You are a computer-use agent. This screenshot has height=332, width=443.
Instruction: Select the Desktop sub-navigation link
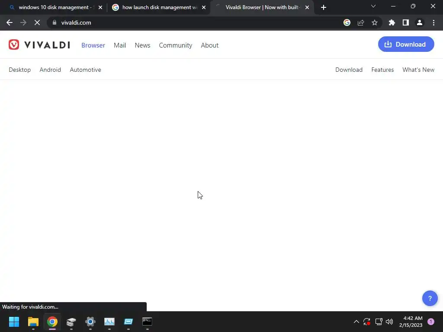(20, 70)
